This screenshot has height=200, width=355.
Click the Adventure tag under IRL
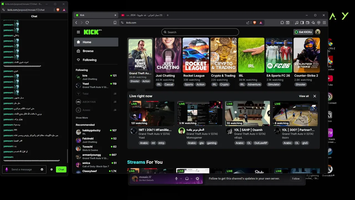[x=254, y=84]
